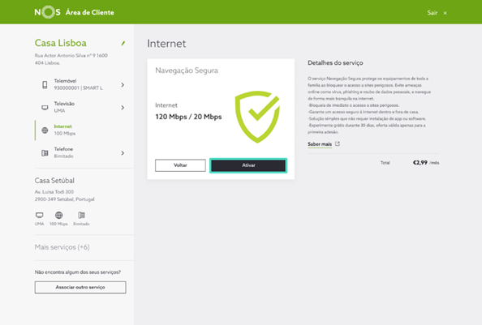Click the Televisão TV icon in Casa Lisboa
Image resolution: width=482 pixels, height=325 pixels.
point(45,108)
